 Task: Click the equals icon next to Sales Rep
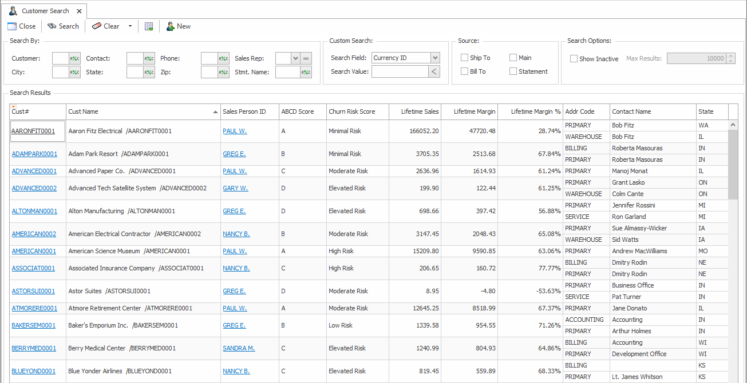[x=306, y=58]
